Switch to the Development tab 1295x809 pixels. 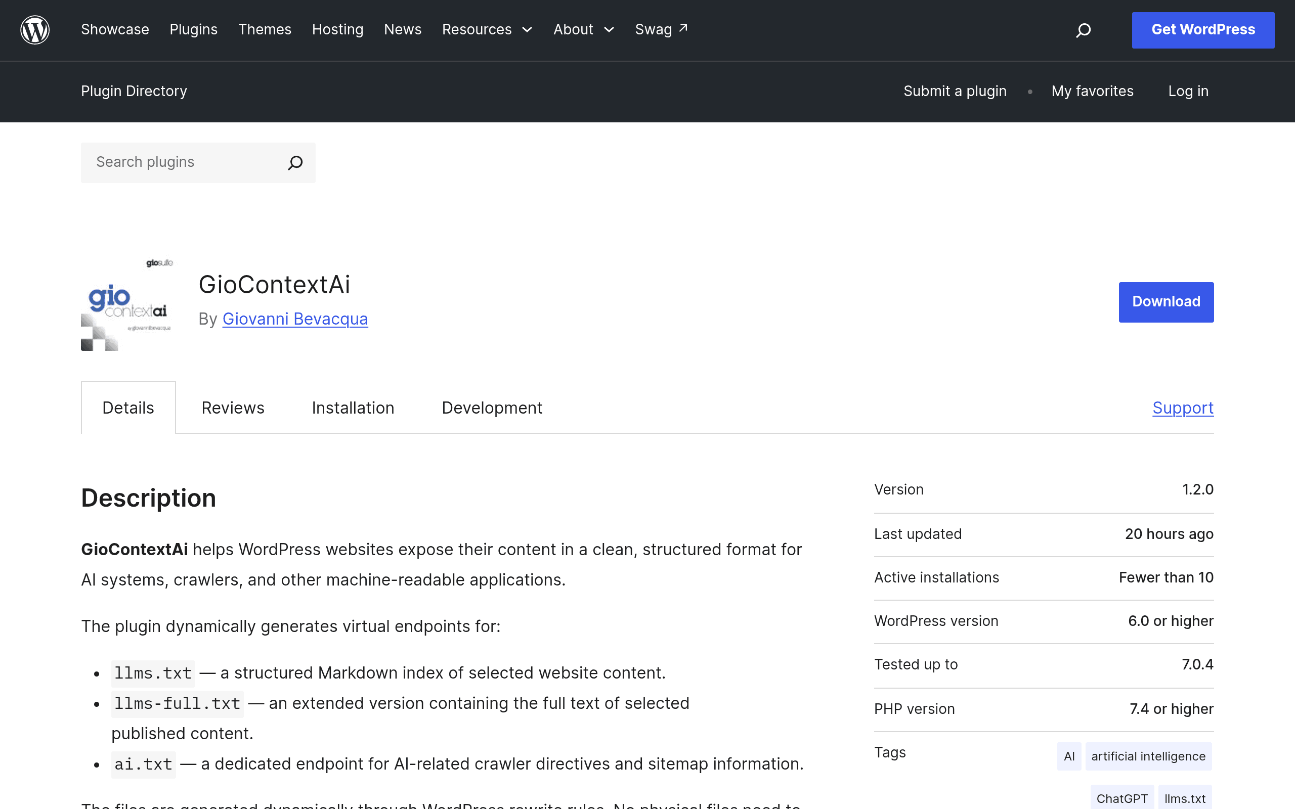point(492,408)
